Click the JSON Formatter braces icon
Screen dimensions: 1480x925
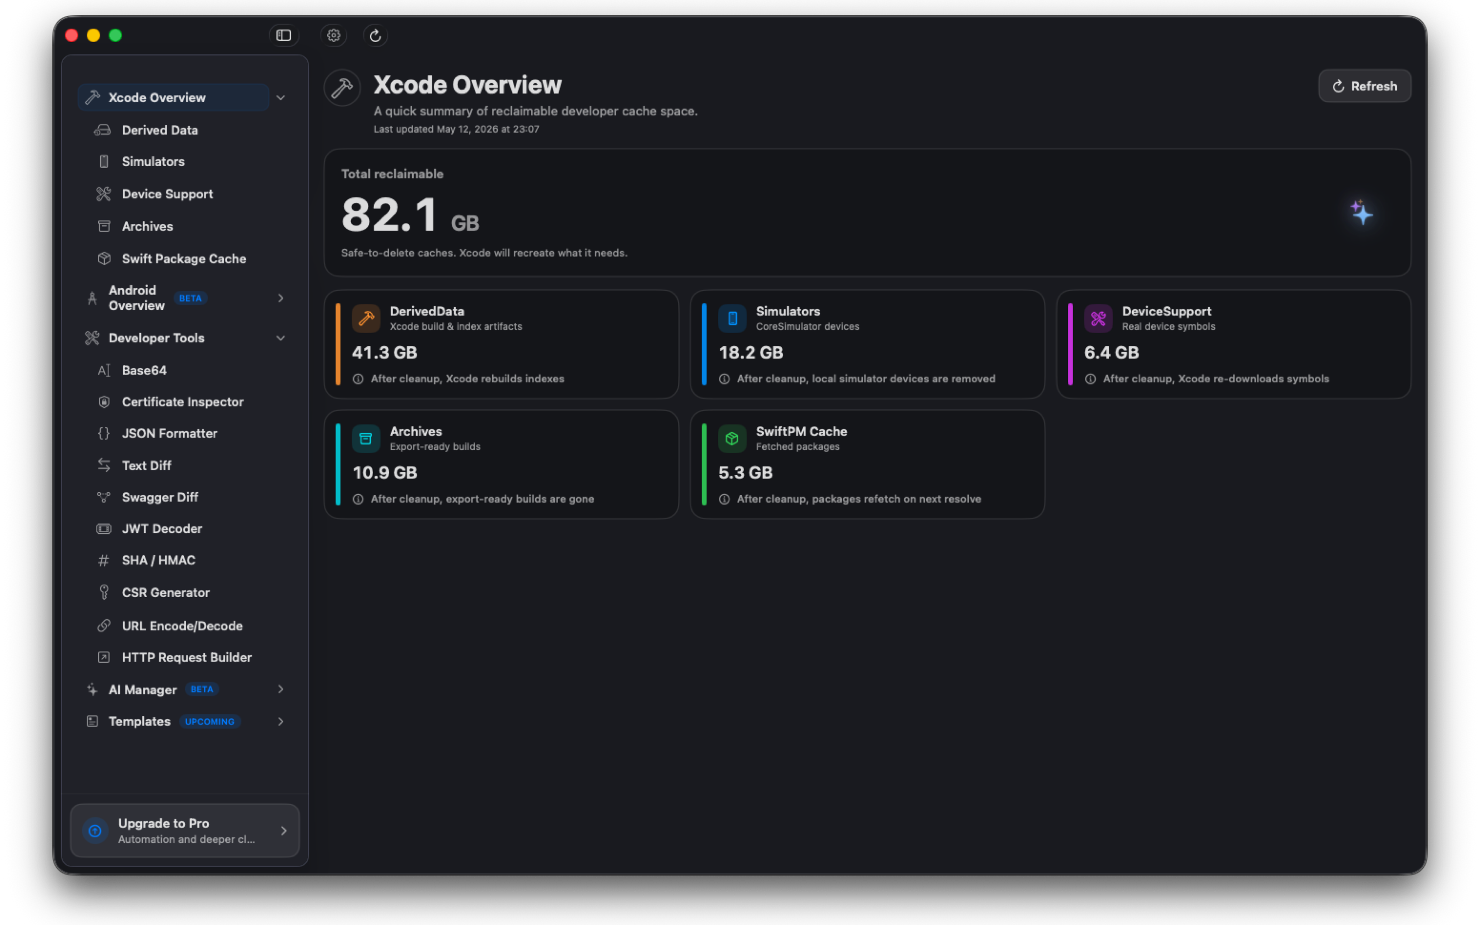point(104,433)
